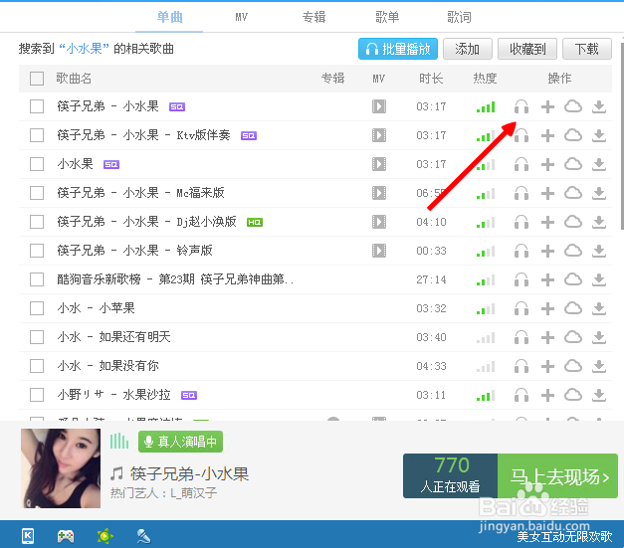The image size is (624, 548).
Task: Open the microphone icon in bottom bar
Action: click(143, 536)
